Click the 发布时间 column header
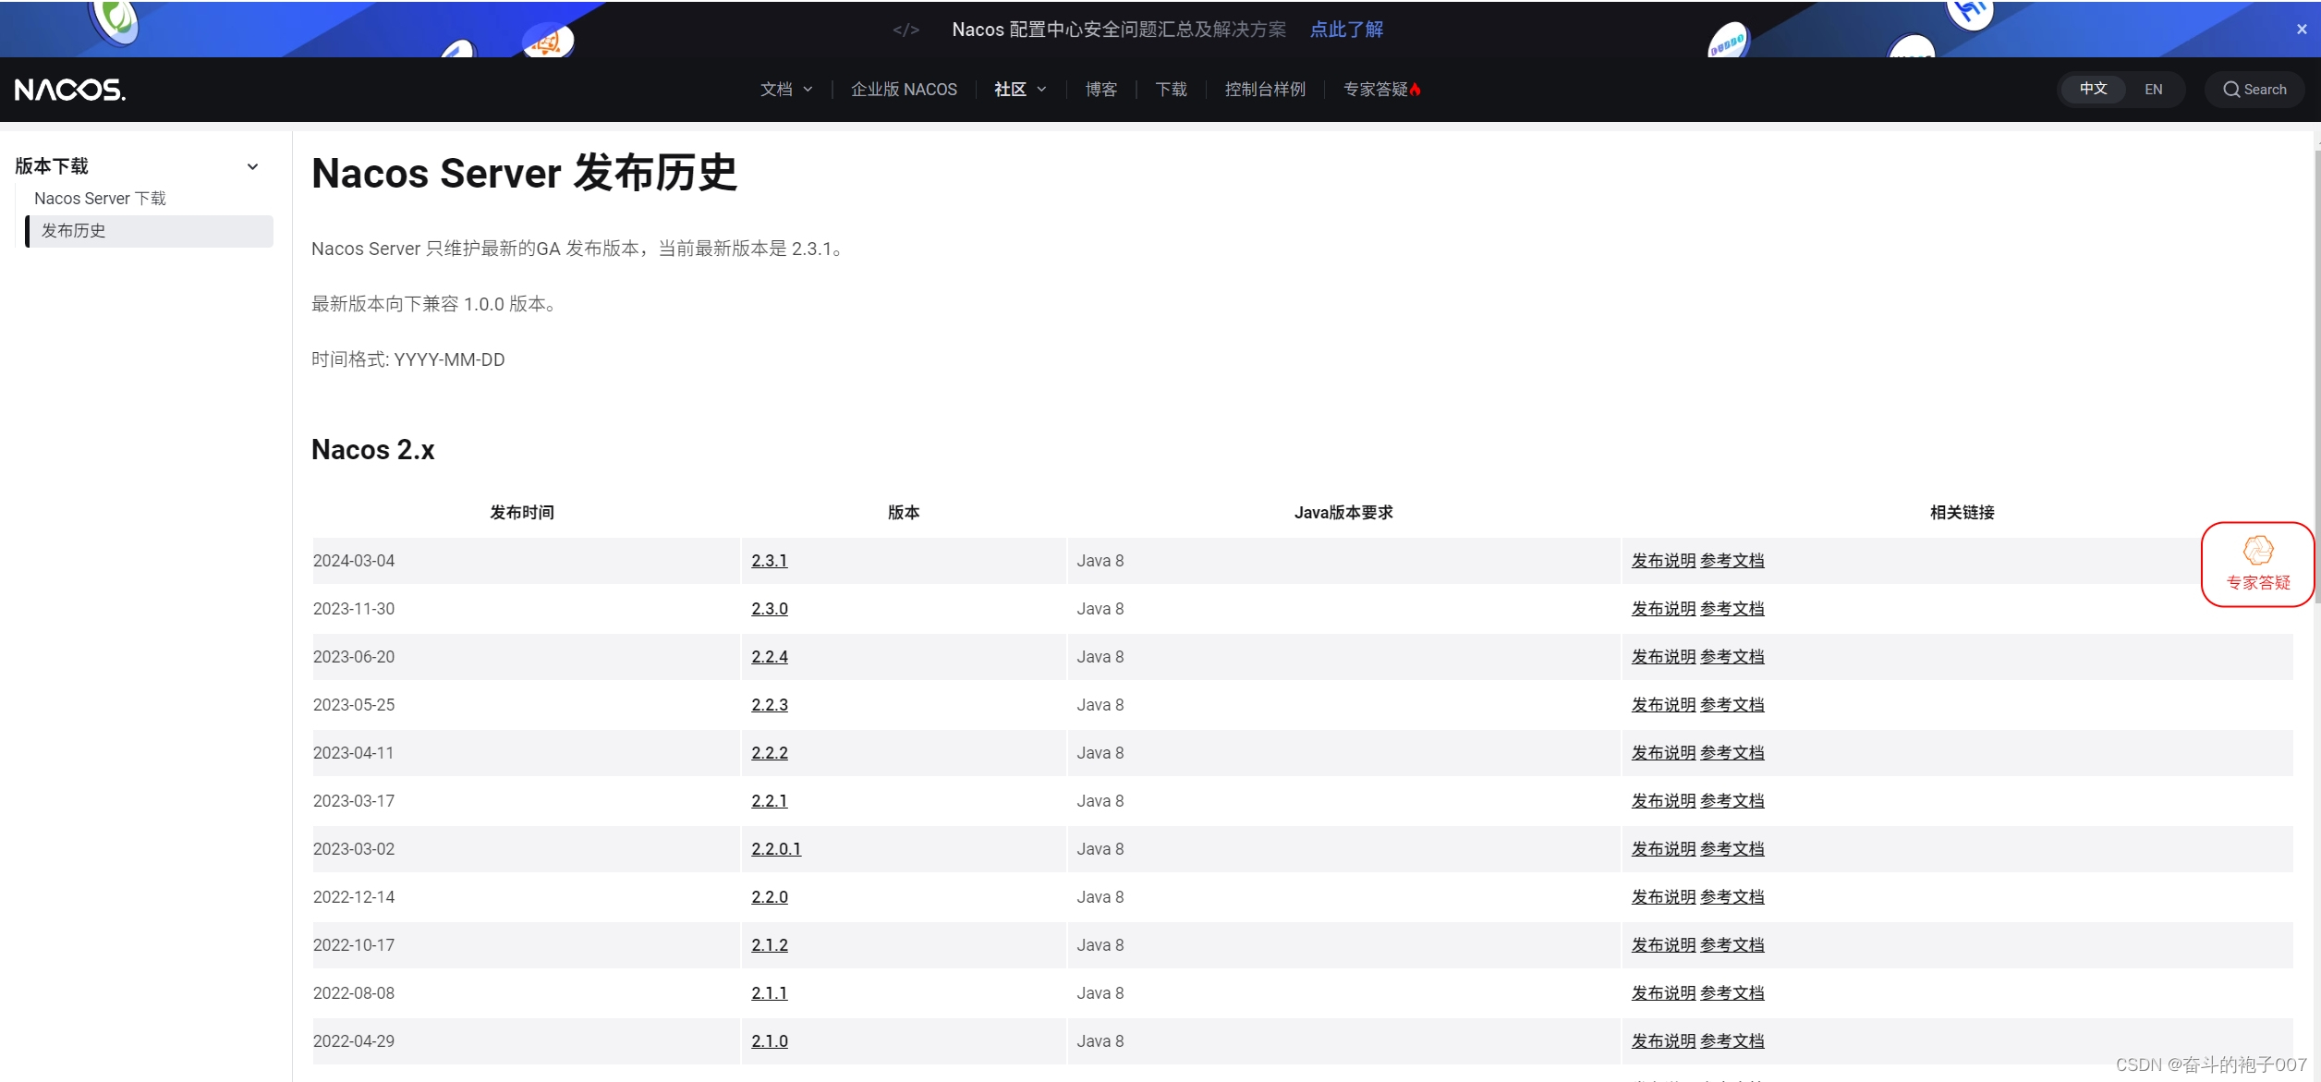The image size is (2321, 1082). tap(522, 513)
